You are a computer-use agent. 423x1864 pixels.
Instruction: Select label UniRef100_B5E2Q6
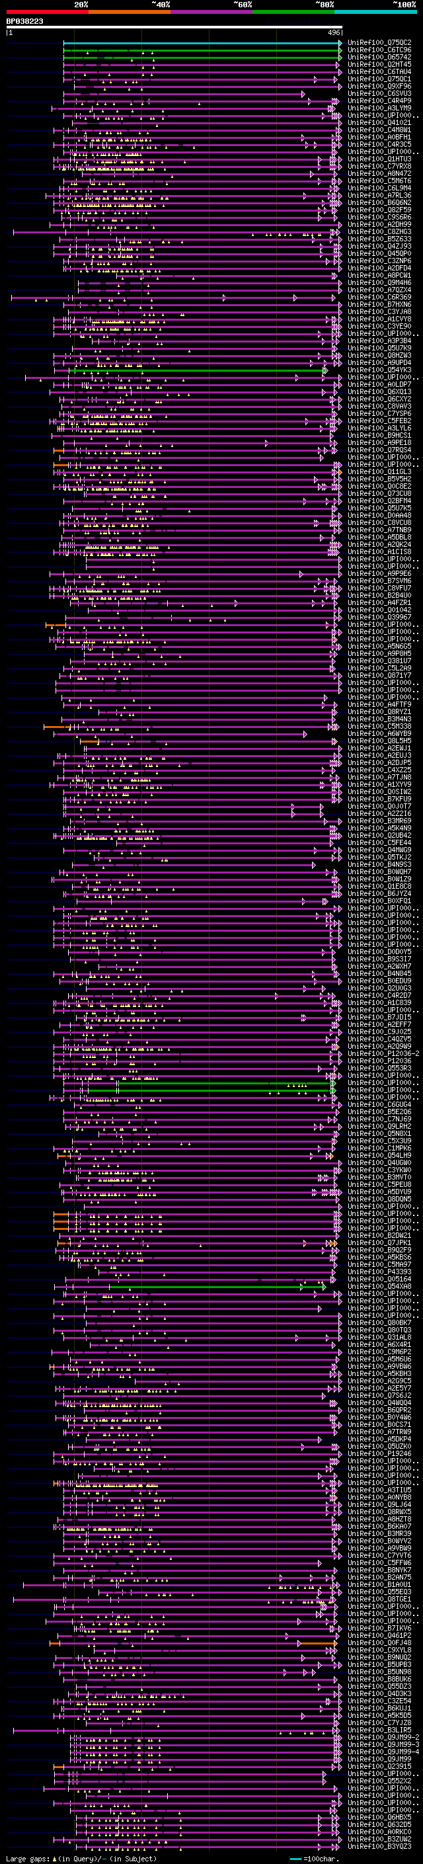click(379, 1112)
